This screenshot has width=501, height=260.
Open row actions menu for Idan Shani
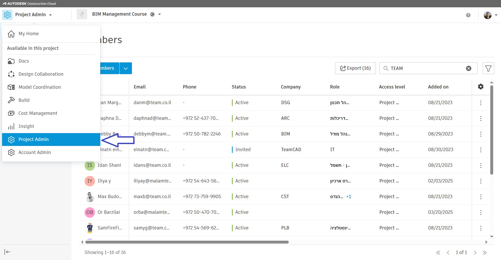(x=481, y=166)
